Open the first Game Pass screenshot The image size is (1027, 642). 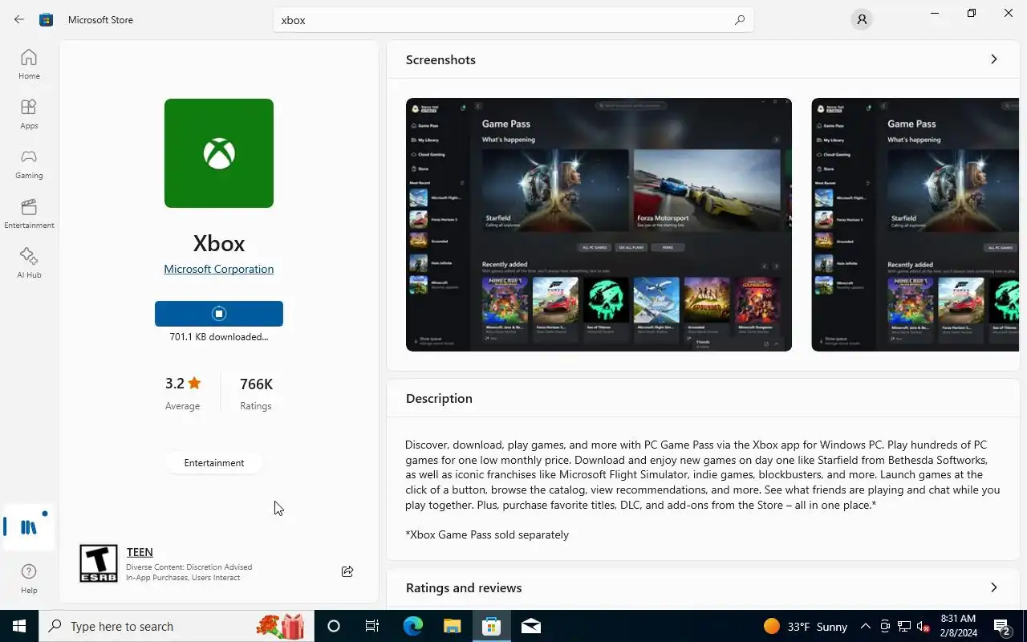pyautogui.click(x=599, y=225)
